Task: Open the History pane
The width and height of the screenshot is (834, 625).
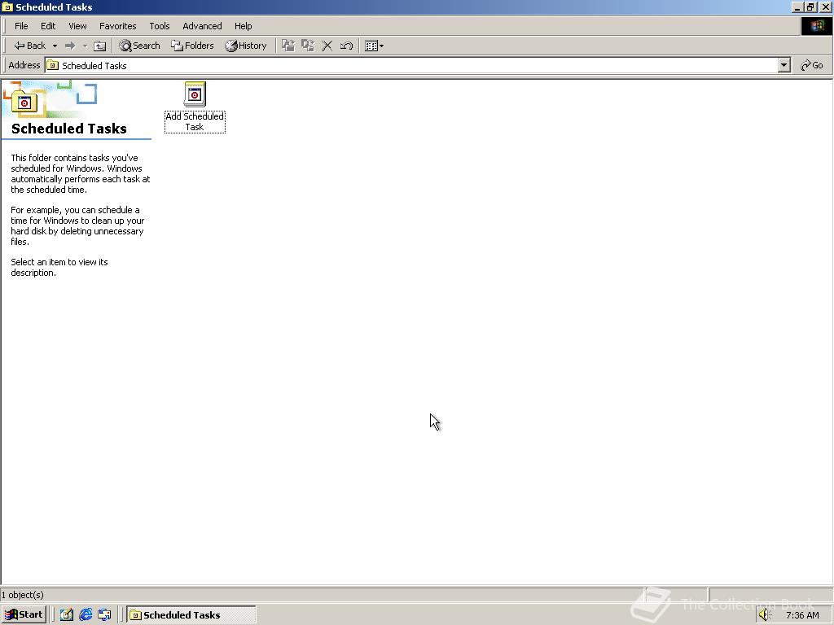Action: pos(246,46)
